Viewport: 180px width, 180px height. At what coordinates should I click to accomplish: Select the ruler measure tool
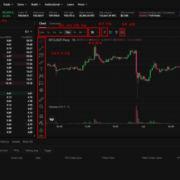[41, 100]
